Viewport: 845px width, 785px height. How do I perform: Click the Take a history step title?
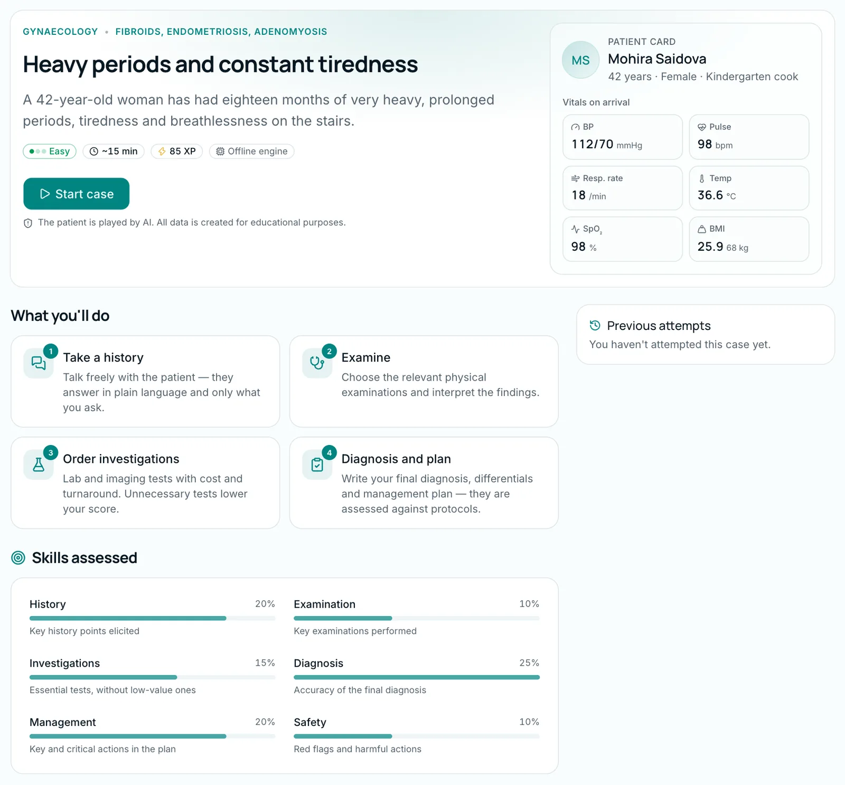pyautogui.click(x=103, y=358)
